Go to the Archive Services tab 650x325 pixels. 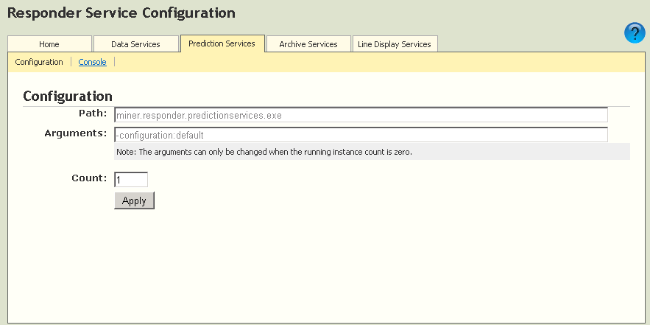point(308,44)
